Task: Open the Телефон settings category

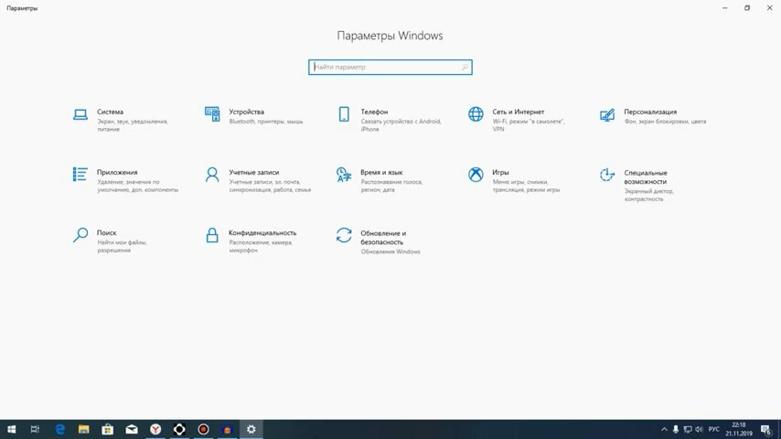Action: (x=390, y=120)
